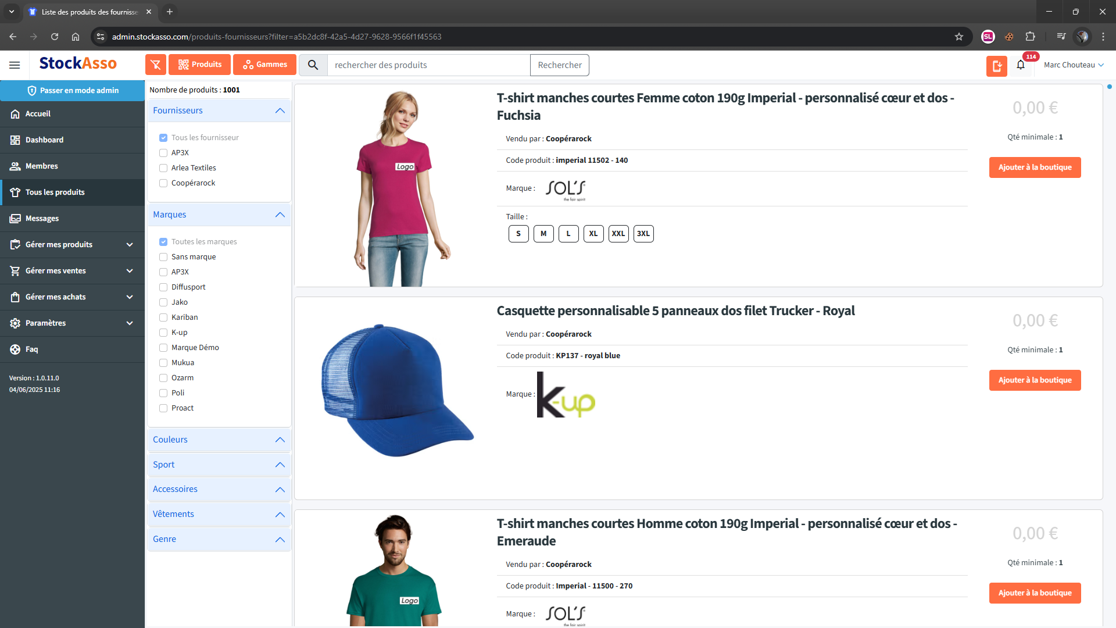Click the clear filter funnel icon
The height and width of the screenshot is (628, 1116).
pos(155,65)
